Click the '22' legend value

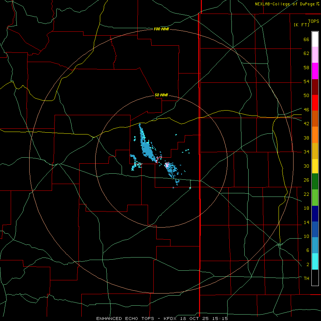tap(306, 194)
